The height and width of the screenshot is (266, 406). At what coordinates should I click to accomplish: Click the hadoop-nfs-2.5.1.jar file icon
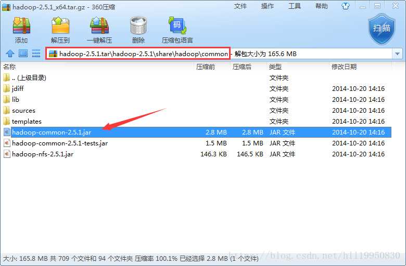point(7,154)
